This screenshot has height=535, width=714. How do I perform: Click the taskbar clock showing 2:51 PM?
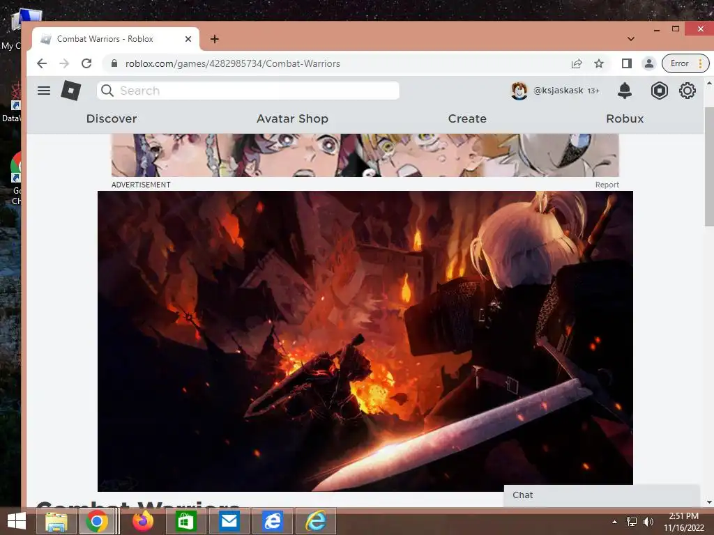683,522
